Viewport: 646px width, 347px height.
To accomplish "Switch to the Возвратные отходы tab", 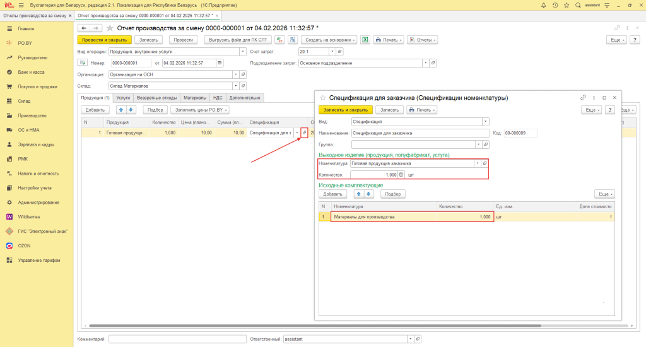I will (157, 98).
